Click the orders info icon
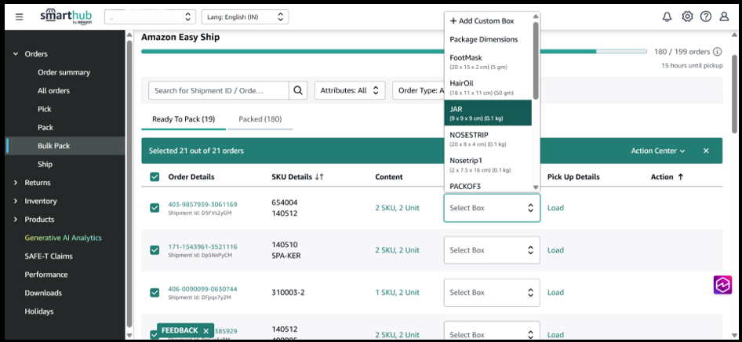The image size is (742, 342). tap(718, 52)
